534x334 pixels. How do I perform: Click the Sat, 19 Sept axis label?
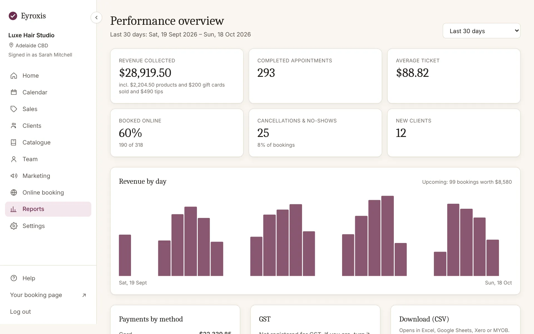133,283
